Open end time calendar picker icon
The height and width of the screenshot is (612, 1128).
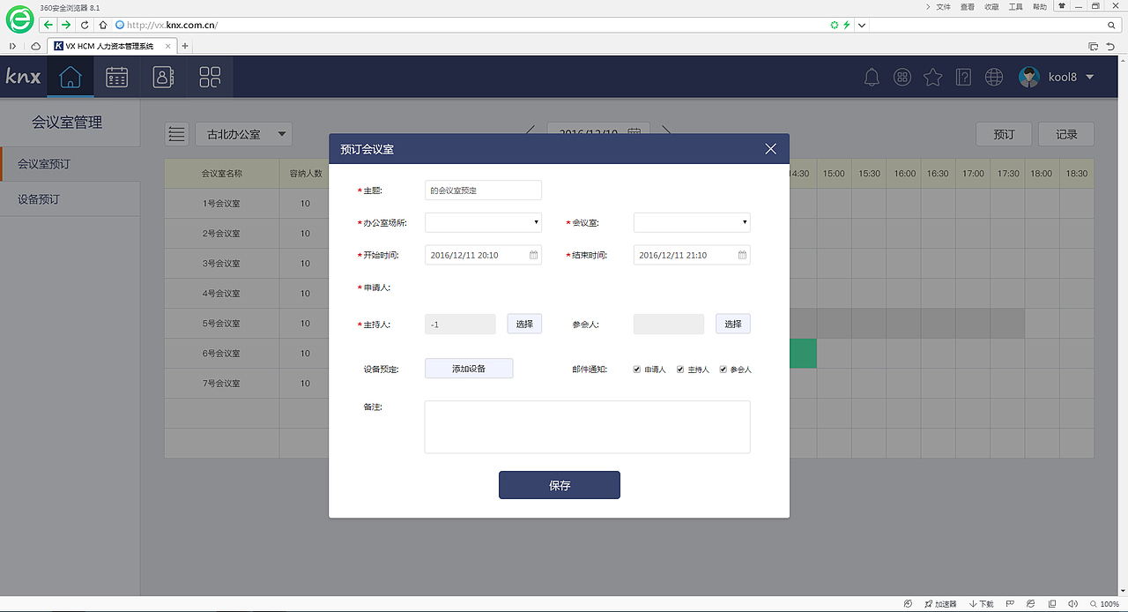coord(743,255)
